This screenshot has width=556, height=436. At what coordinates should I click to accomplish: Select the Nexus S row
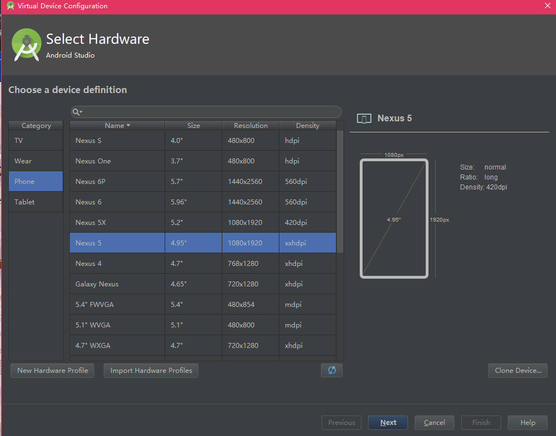pyautogui.click(x=203, y=140)
